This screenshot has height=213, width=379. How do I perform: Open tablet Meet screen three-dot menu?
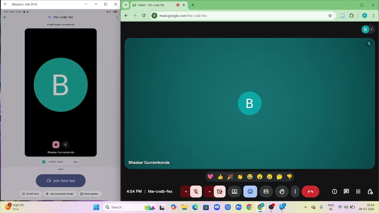(117, 17)
